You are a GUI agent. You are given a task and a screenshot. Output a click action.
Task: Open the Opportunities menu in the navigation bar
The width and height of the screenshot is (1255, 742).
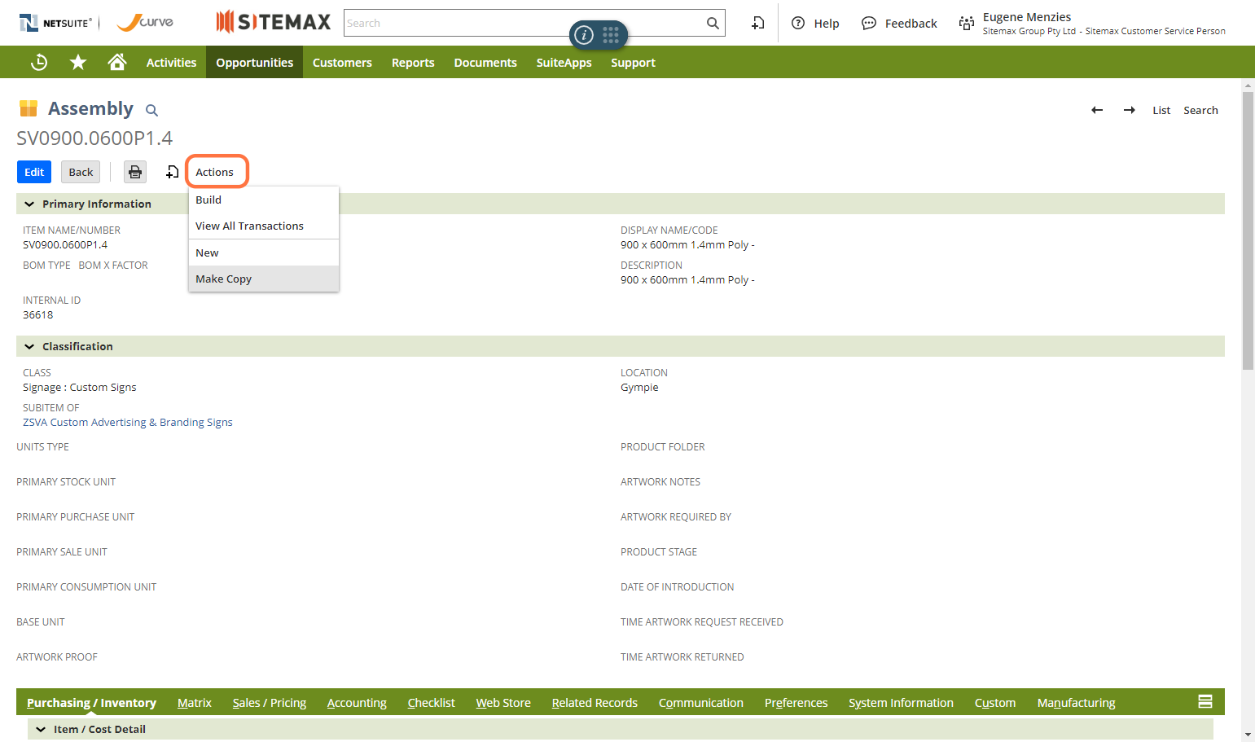coord(254,62)
